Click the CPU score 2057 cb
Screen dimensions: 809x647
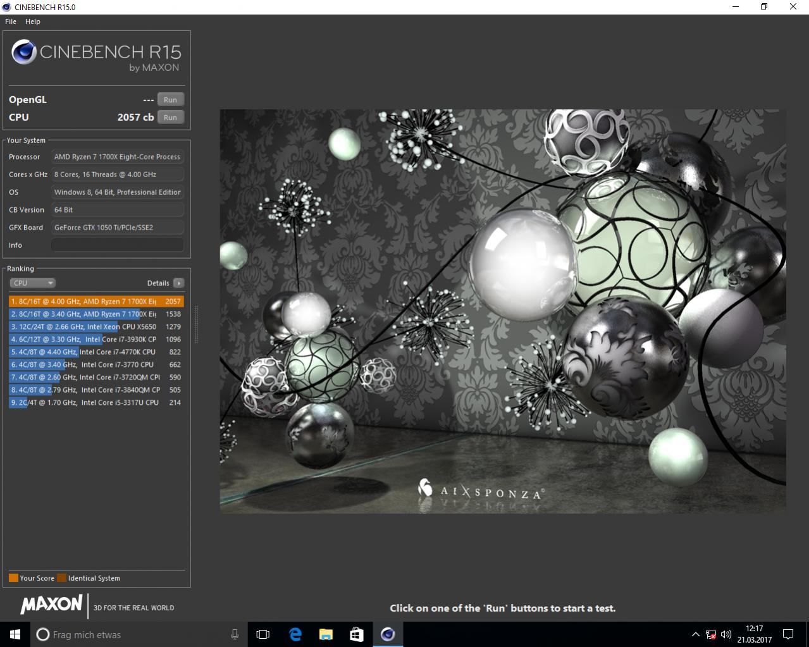pos(135,118)
